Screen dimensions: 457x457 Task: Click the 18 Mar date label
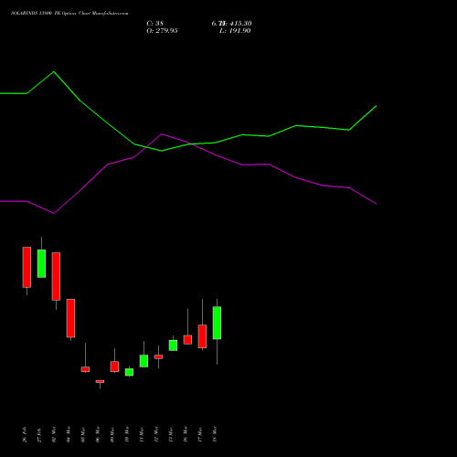215,434
